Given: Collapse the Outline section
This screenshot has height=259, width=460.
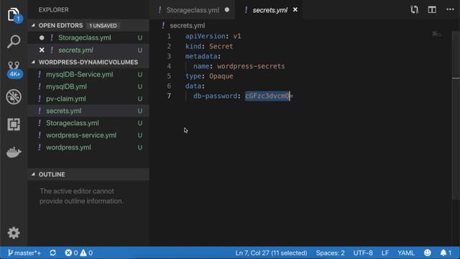Looking at the screenshot, I should pos(33,174).
